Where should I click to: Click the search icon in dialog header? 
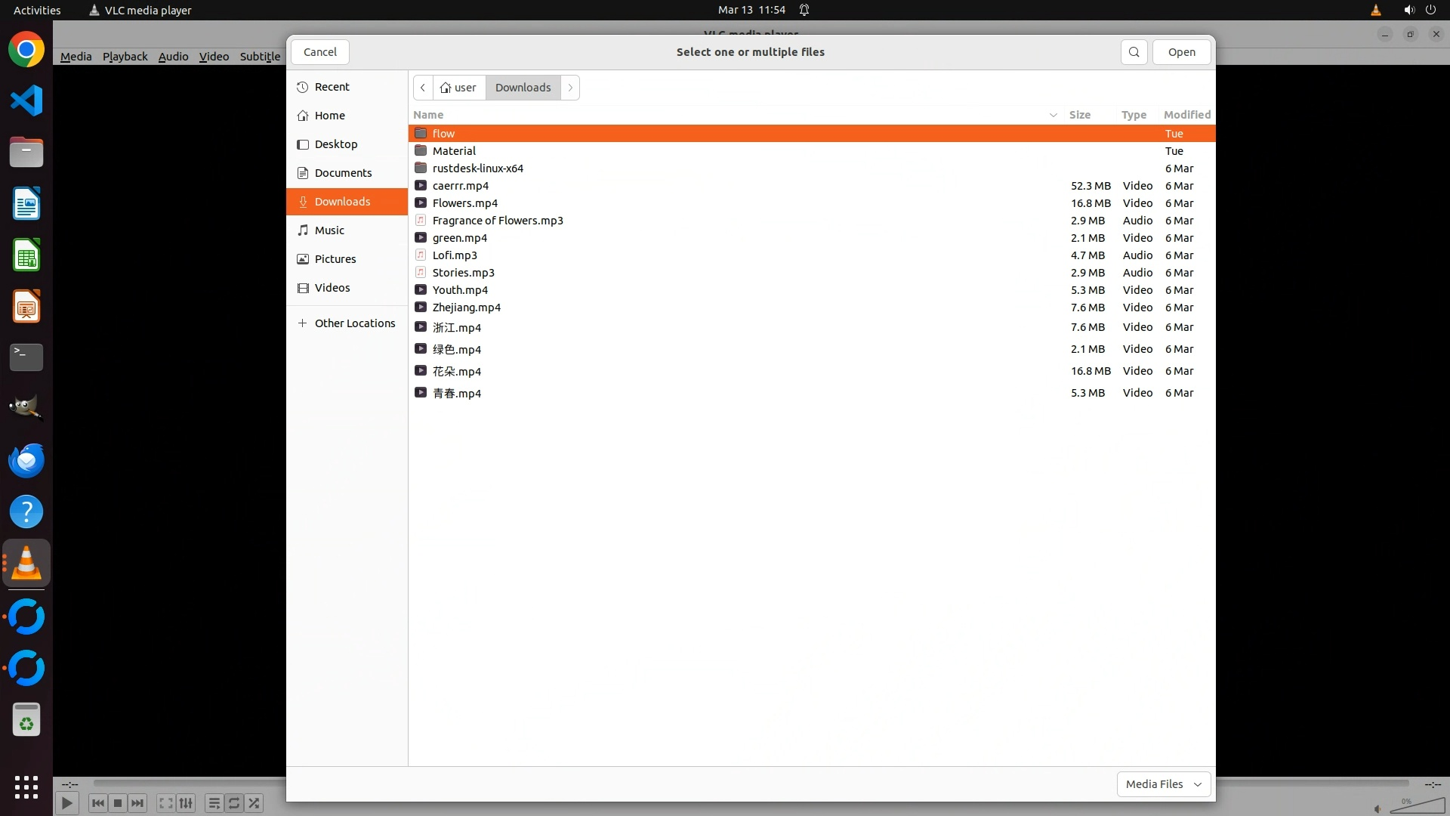pos(1134,52)
